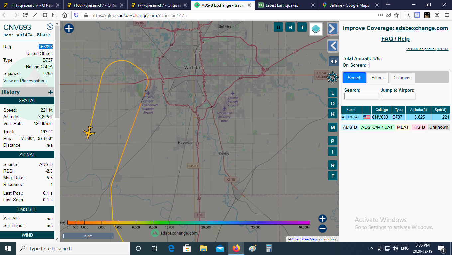The width and height of the screenshot is (452, 255).
Task: Toggle the U map button
Action: (x=278, y=27)
